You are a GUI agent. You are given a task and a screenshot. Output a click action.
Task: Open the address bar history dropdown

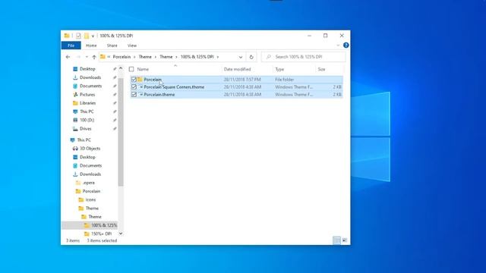(x=241, y=57)
